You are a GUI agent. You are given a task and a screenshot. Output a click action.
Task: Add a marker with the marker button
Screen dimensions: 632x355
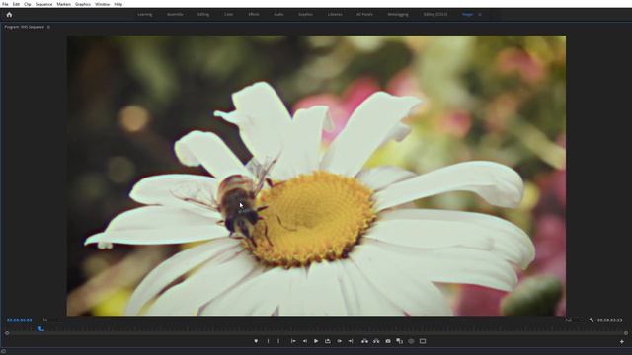(x=256, y=341)
